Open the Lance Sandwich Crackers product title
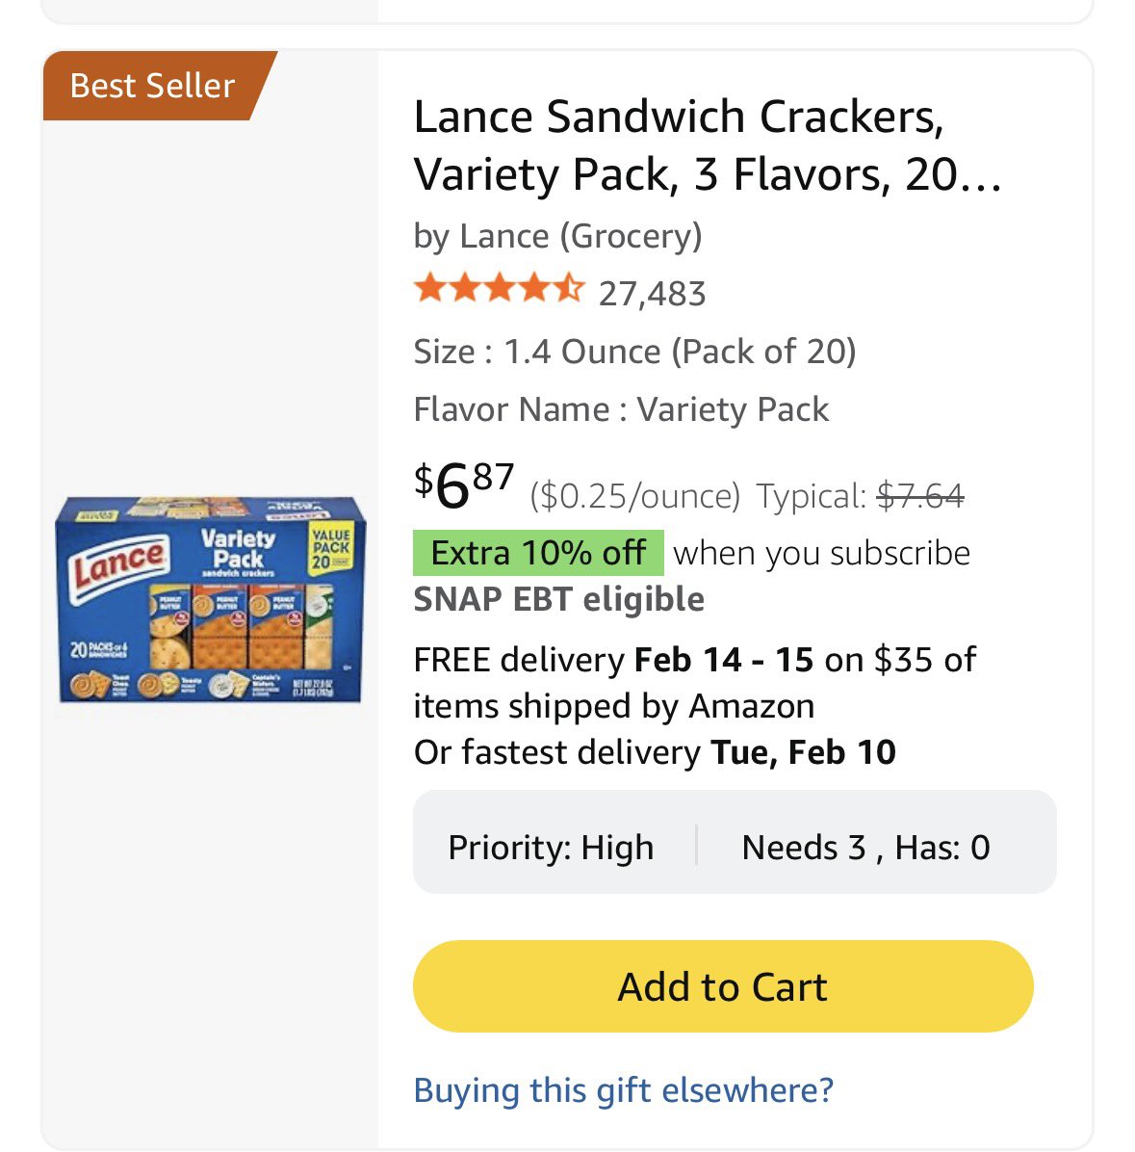 tap(707, 145)
